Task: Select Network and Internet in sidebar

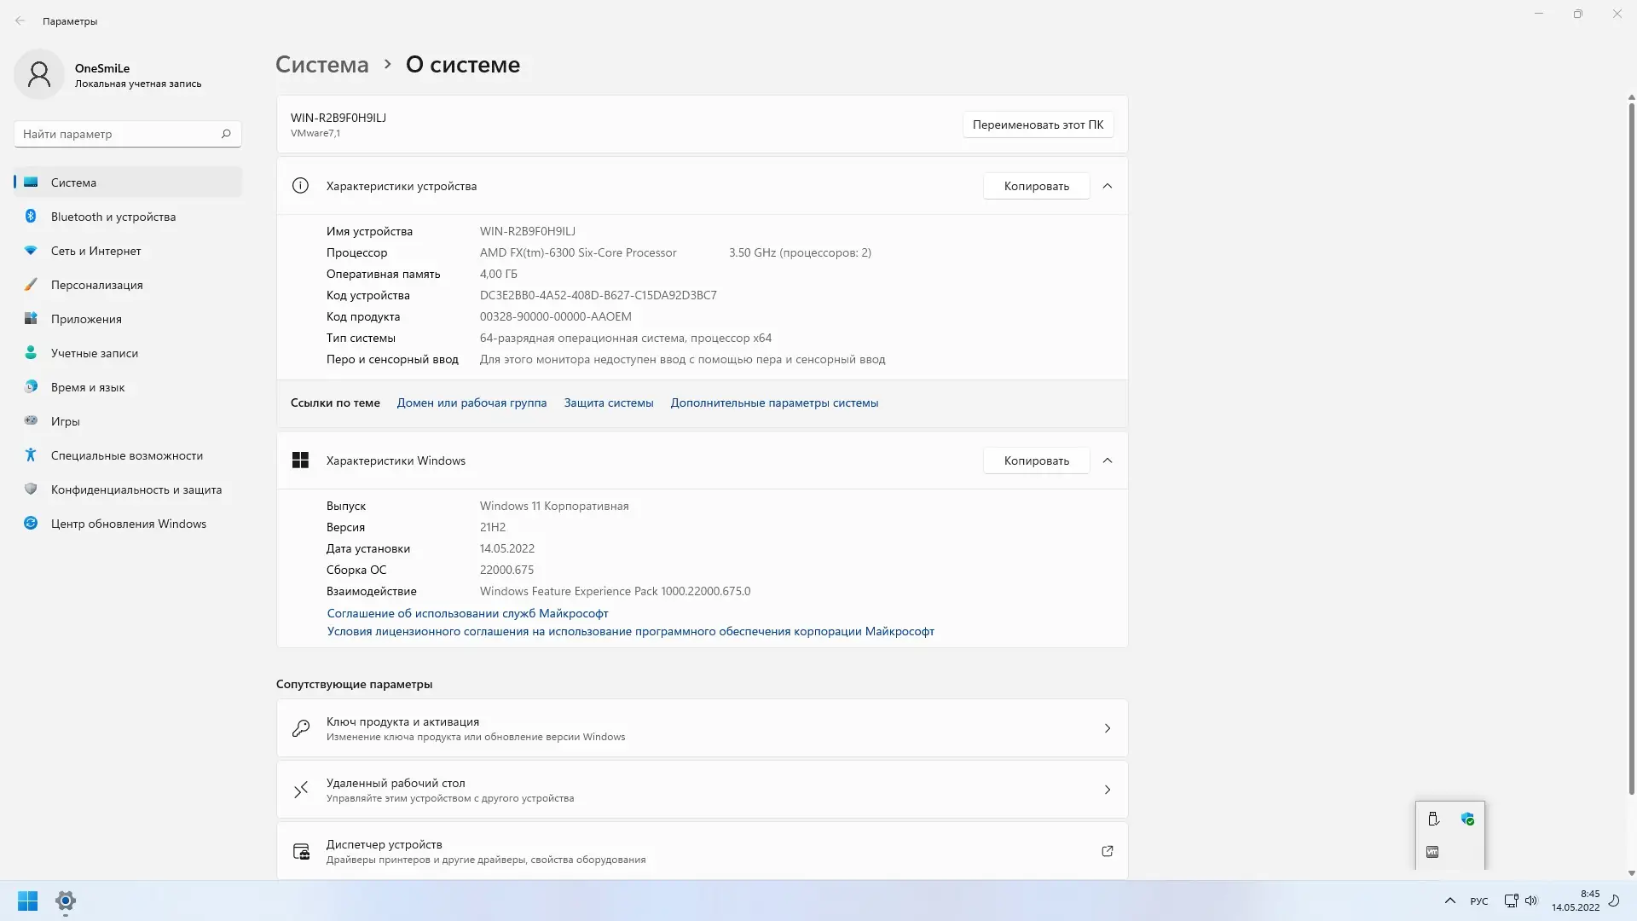Action: [x=95, y=251]
